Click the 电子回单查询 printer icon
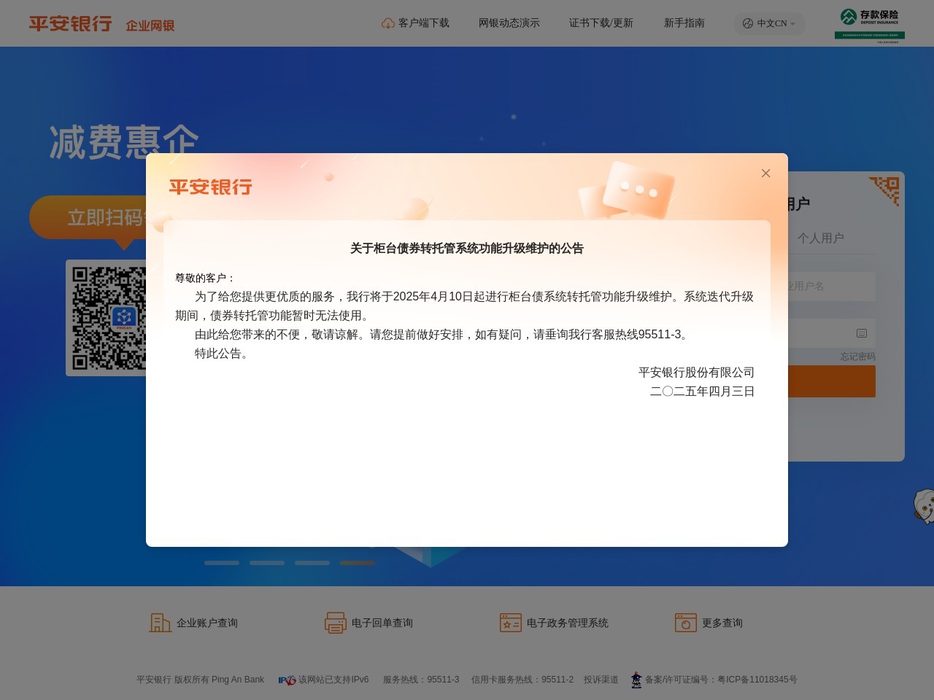This screenshot has width=934, height=700. 336,623
